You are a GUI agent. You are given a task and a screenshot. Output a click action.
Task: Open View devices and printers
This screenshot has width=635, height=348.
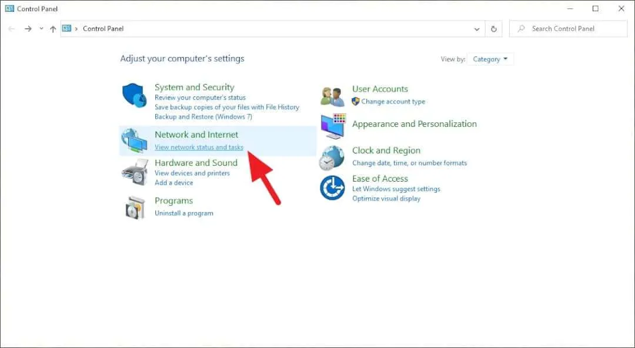click(192, 173)
